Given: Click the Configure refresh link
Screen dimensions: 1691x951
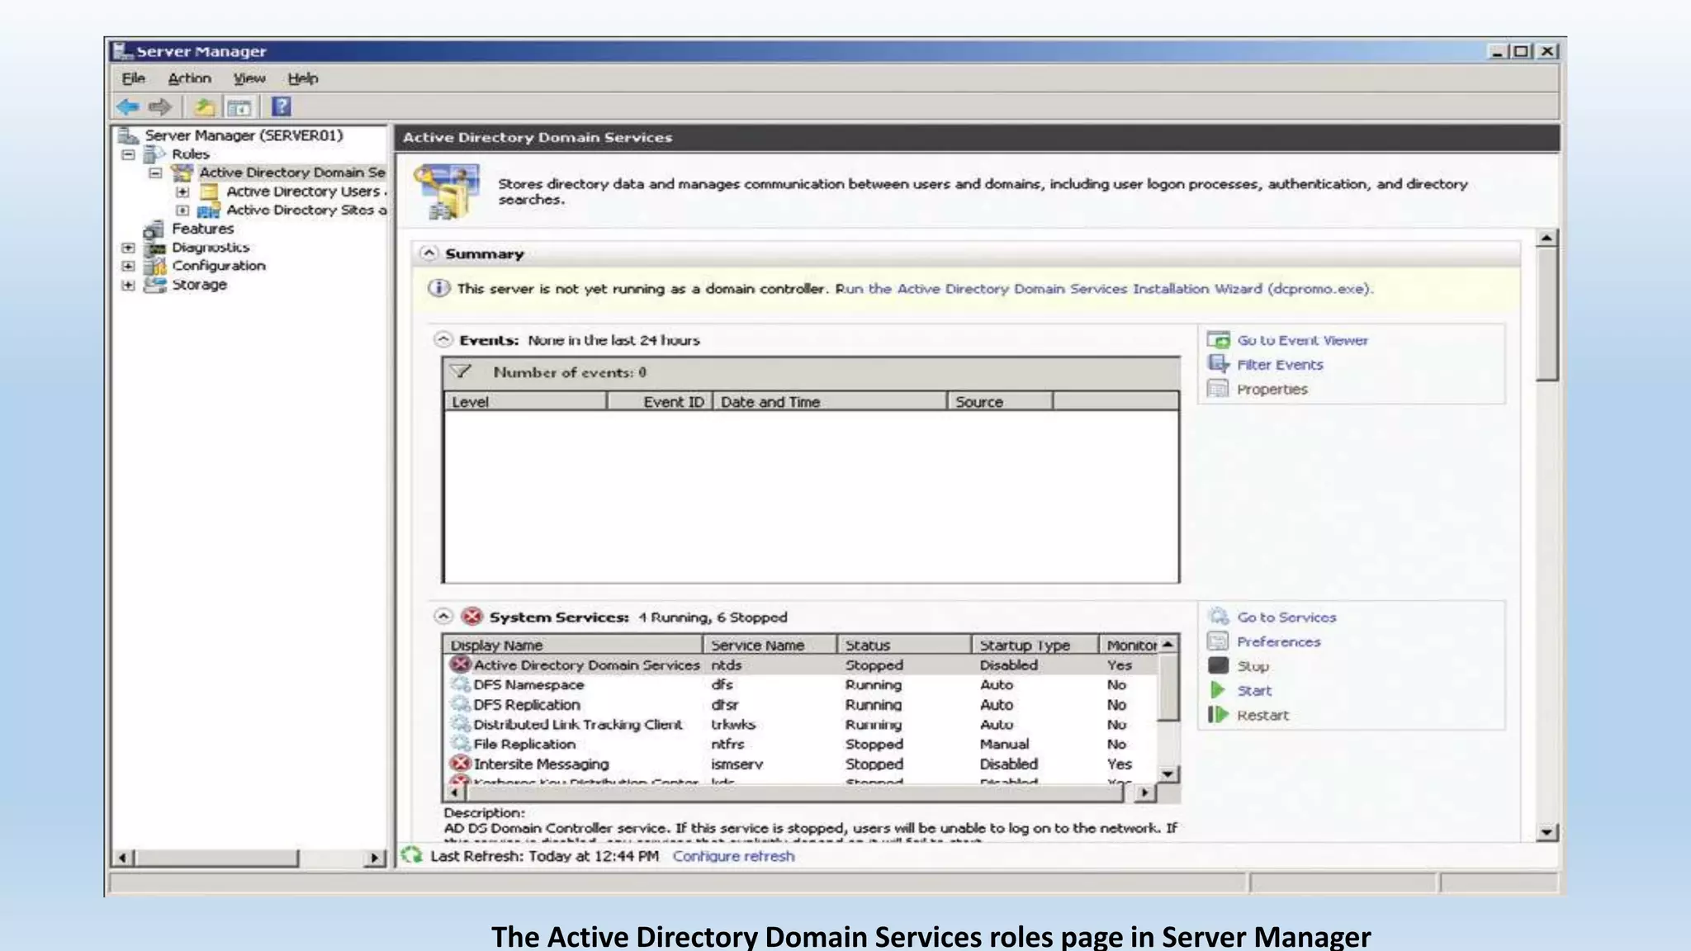Looking at the screenshot, I should (x=733, y=856).
